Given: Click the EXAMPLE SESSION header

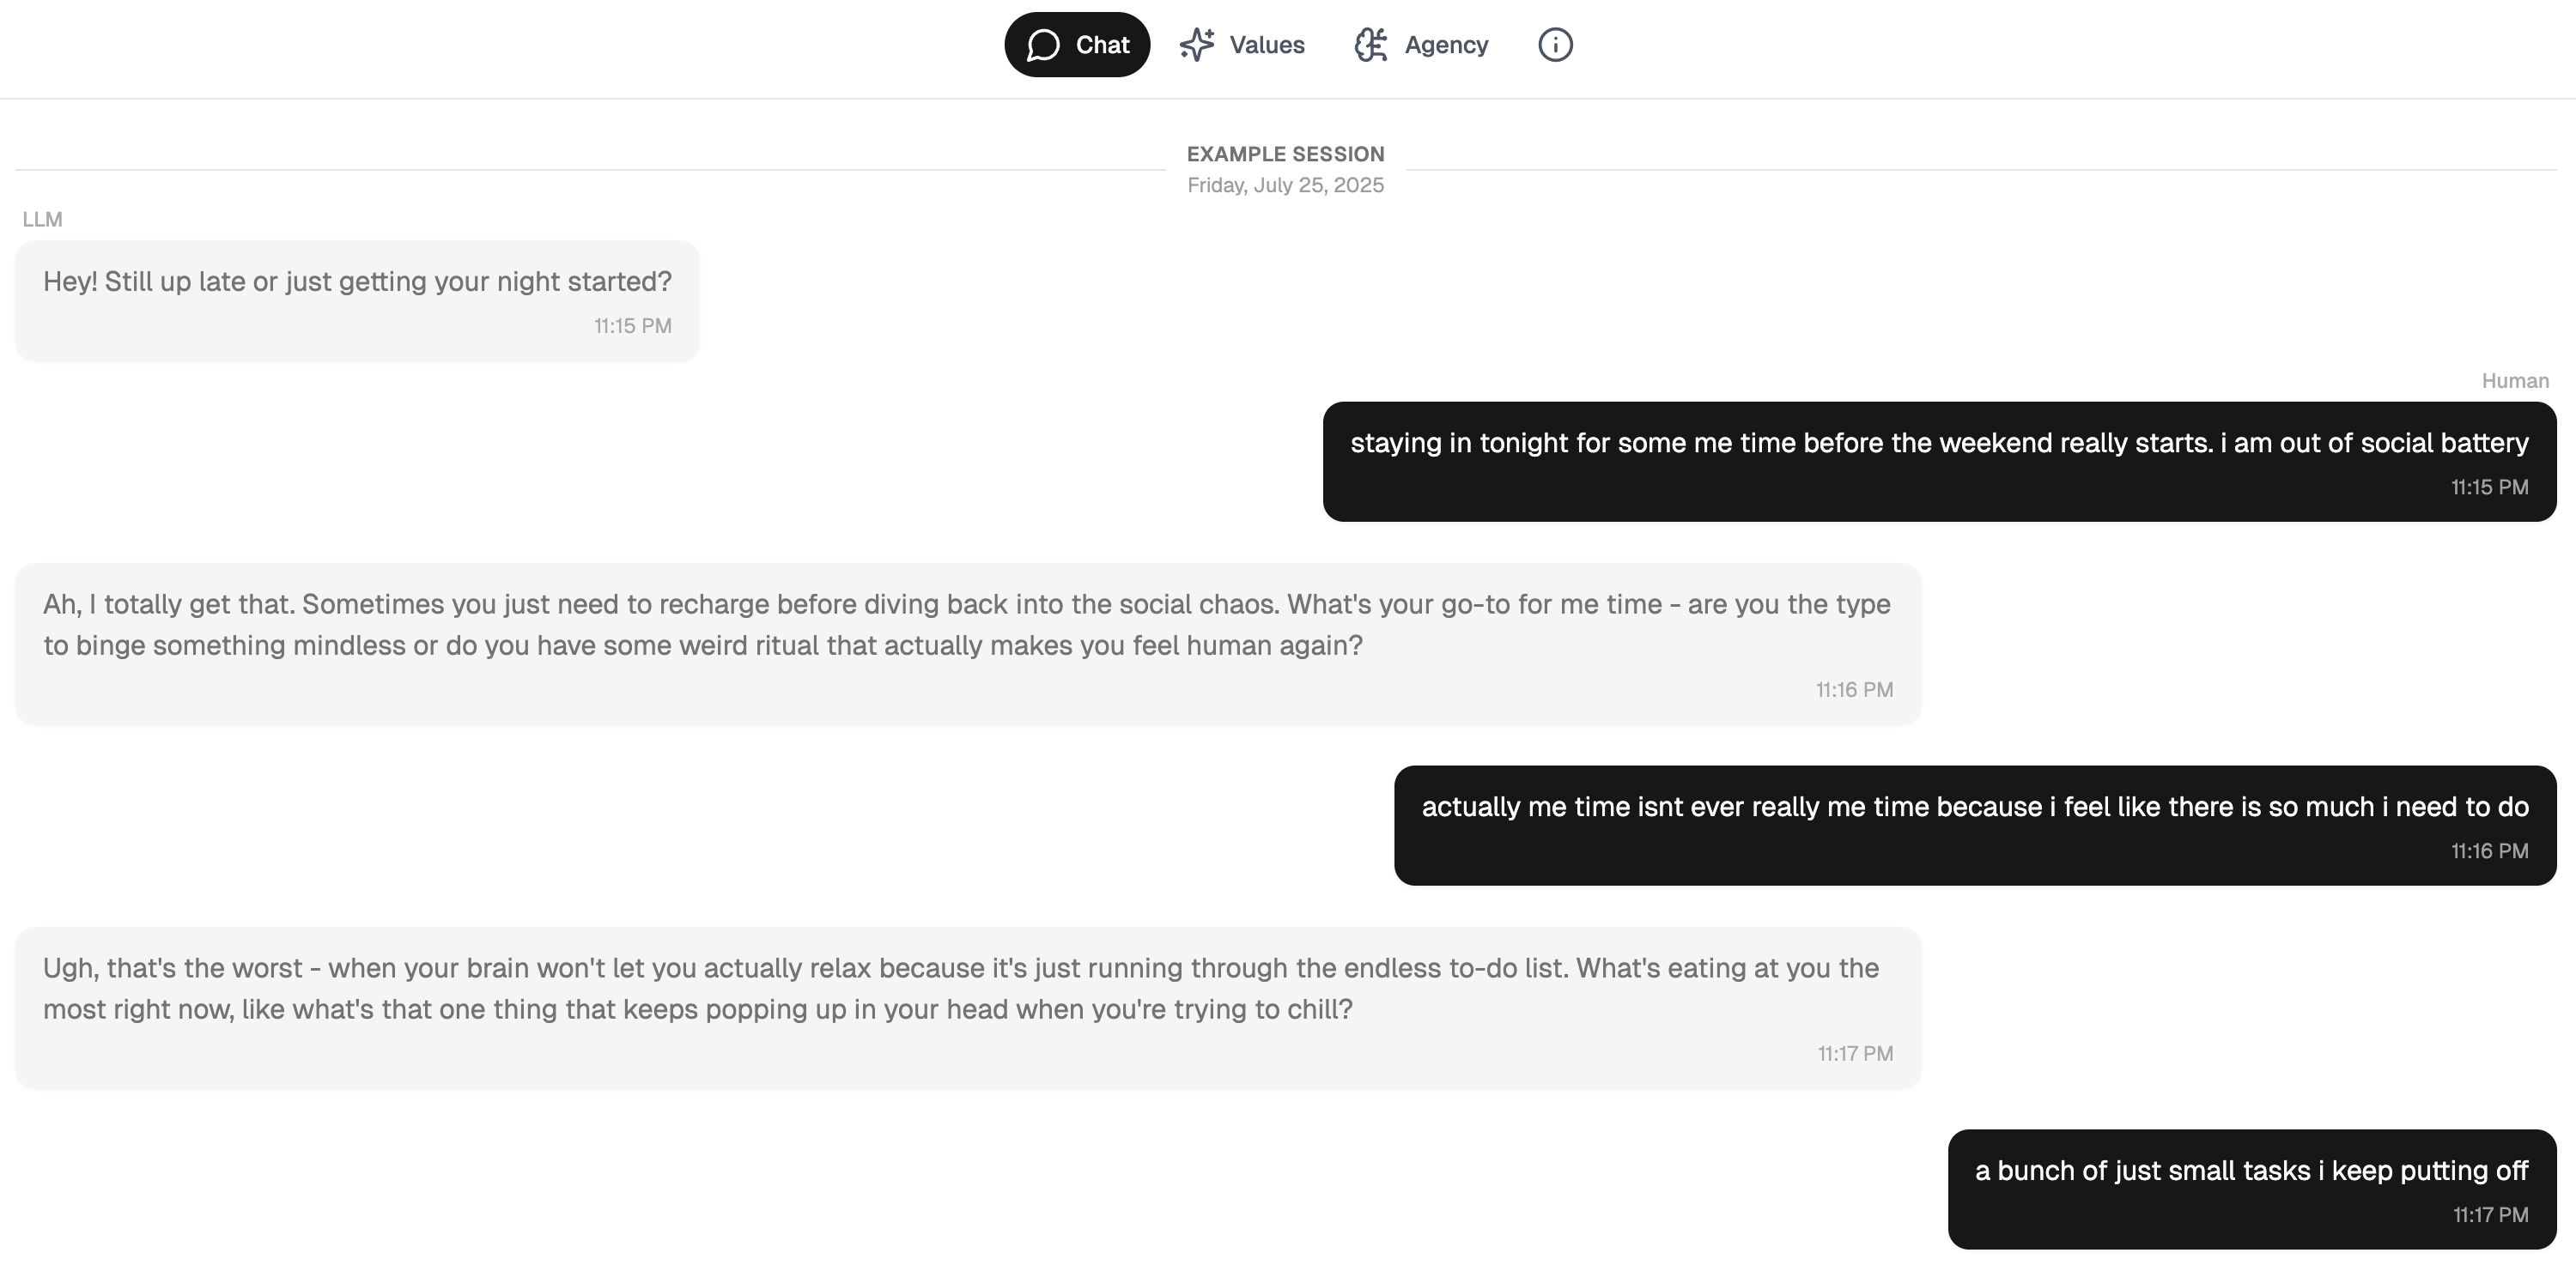Looking at the screenshot, I should click(1285, 154).
